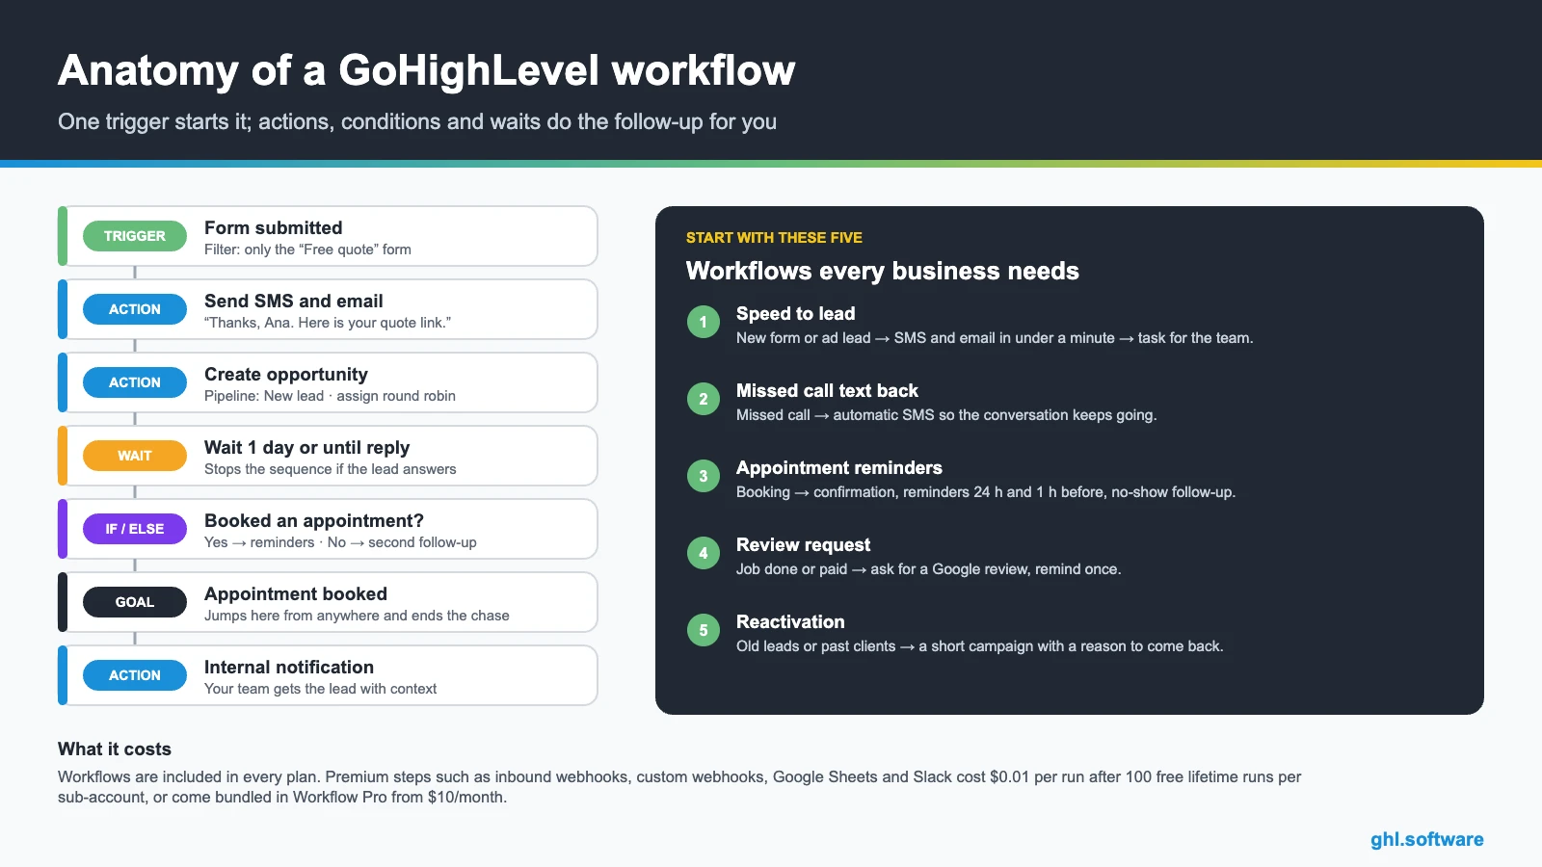Click 'Your team gets the lead with context' text

pyautogui.click(x=320, y=689)
